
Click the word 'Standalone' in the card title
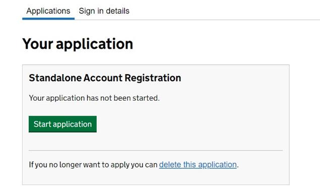point(55,78)
